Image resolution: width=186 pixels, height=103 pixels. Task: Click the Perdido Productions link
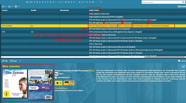coord(80,70)
